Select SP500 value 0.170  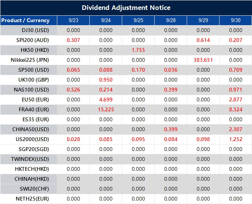138,70
